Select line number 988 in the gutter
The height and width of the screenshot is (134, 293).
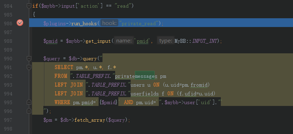[x=8, y=41]
